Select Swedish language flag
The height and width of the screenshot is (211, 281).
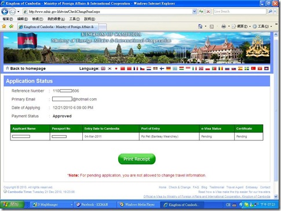click(247, 68)
